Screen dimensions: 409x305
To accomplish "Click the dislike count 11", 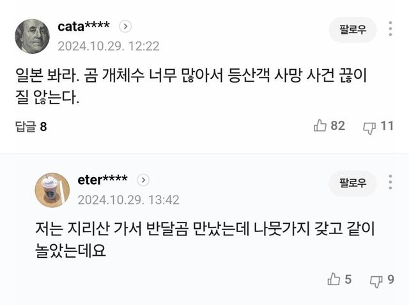I will (x=387, y=126).
